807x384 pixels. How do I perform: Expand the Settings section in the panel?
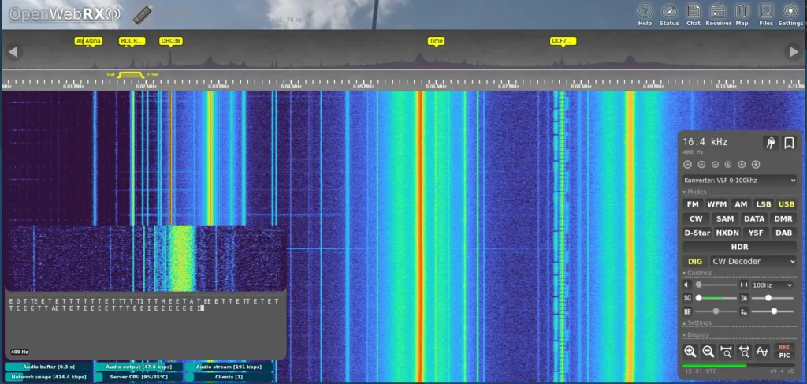699,322
